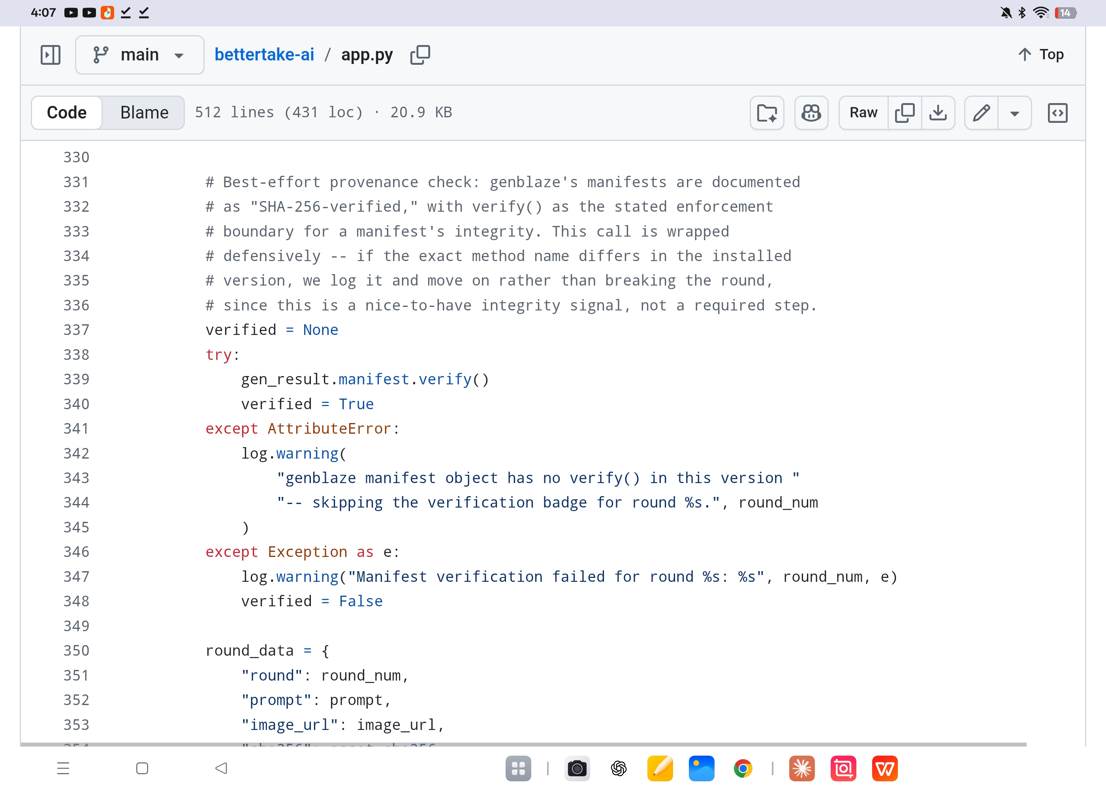
Task: Open Android recent apps menu button
Action: 63,769
